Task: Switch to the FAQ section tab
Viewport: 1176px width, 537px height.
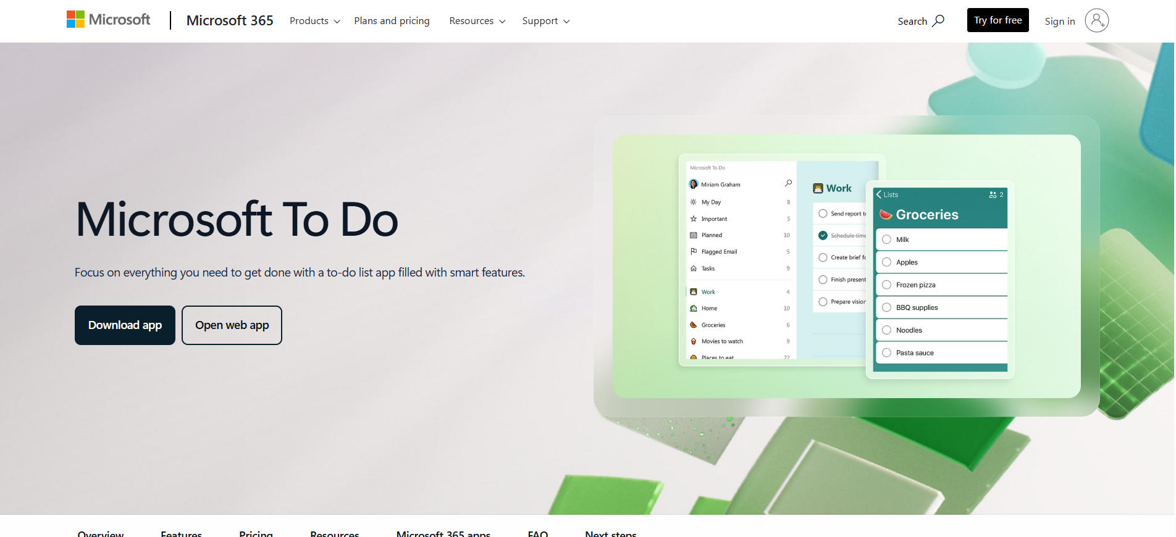Action: point(538,533)
